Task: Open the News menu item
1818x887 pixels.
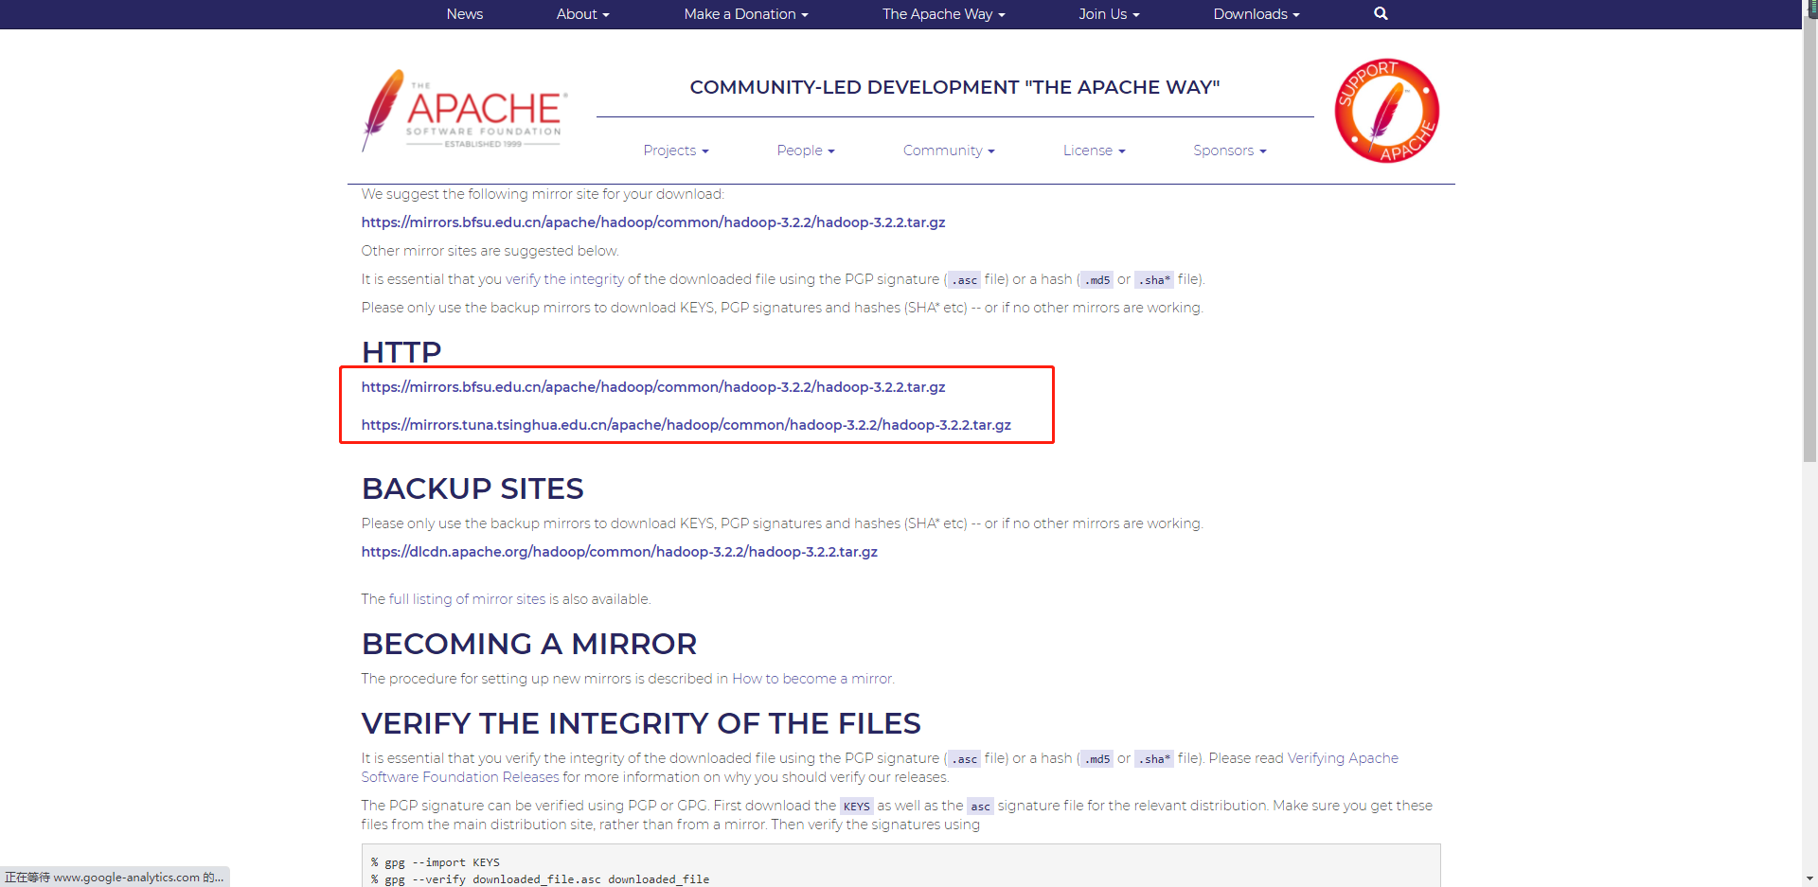Action: [465, 14]
